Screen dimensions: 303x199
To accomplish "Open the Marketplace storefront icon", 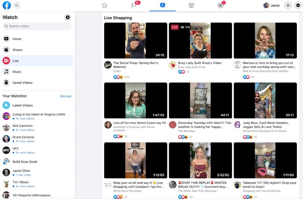I will pyautogui.click(x=191, y=5).
